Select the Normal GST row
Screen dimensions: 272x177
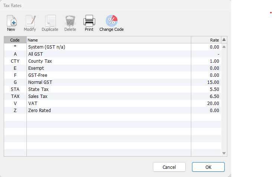tap(112, 82)
